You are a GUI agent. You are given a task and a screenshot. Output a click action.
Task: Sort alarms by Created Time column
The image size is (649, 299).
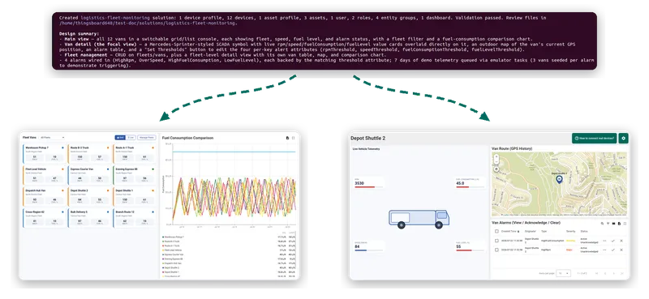tap(510, 231)
